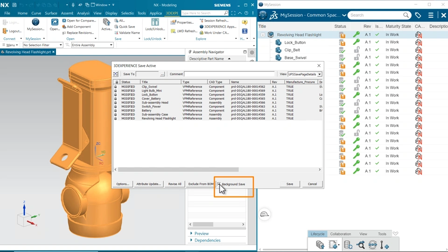Screen dimensions: 448x252
Task: Click Open for Compare in ribbon
Action: pos(79,21)
